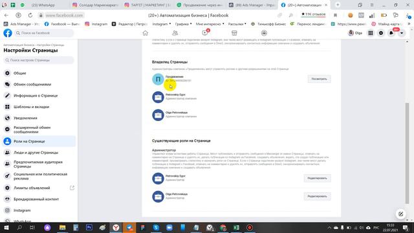The width and height of the screenshot is (414, 233).
Task: Expand the Рассылки bookmarks folder
Action: [237, 24]
